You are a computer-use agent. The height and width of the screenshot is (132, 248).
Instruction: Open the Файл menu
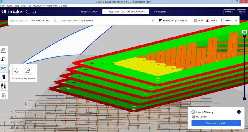coord(3,5)
